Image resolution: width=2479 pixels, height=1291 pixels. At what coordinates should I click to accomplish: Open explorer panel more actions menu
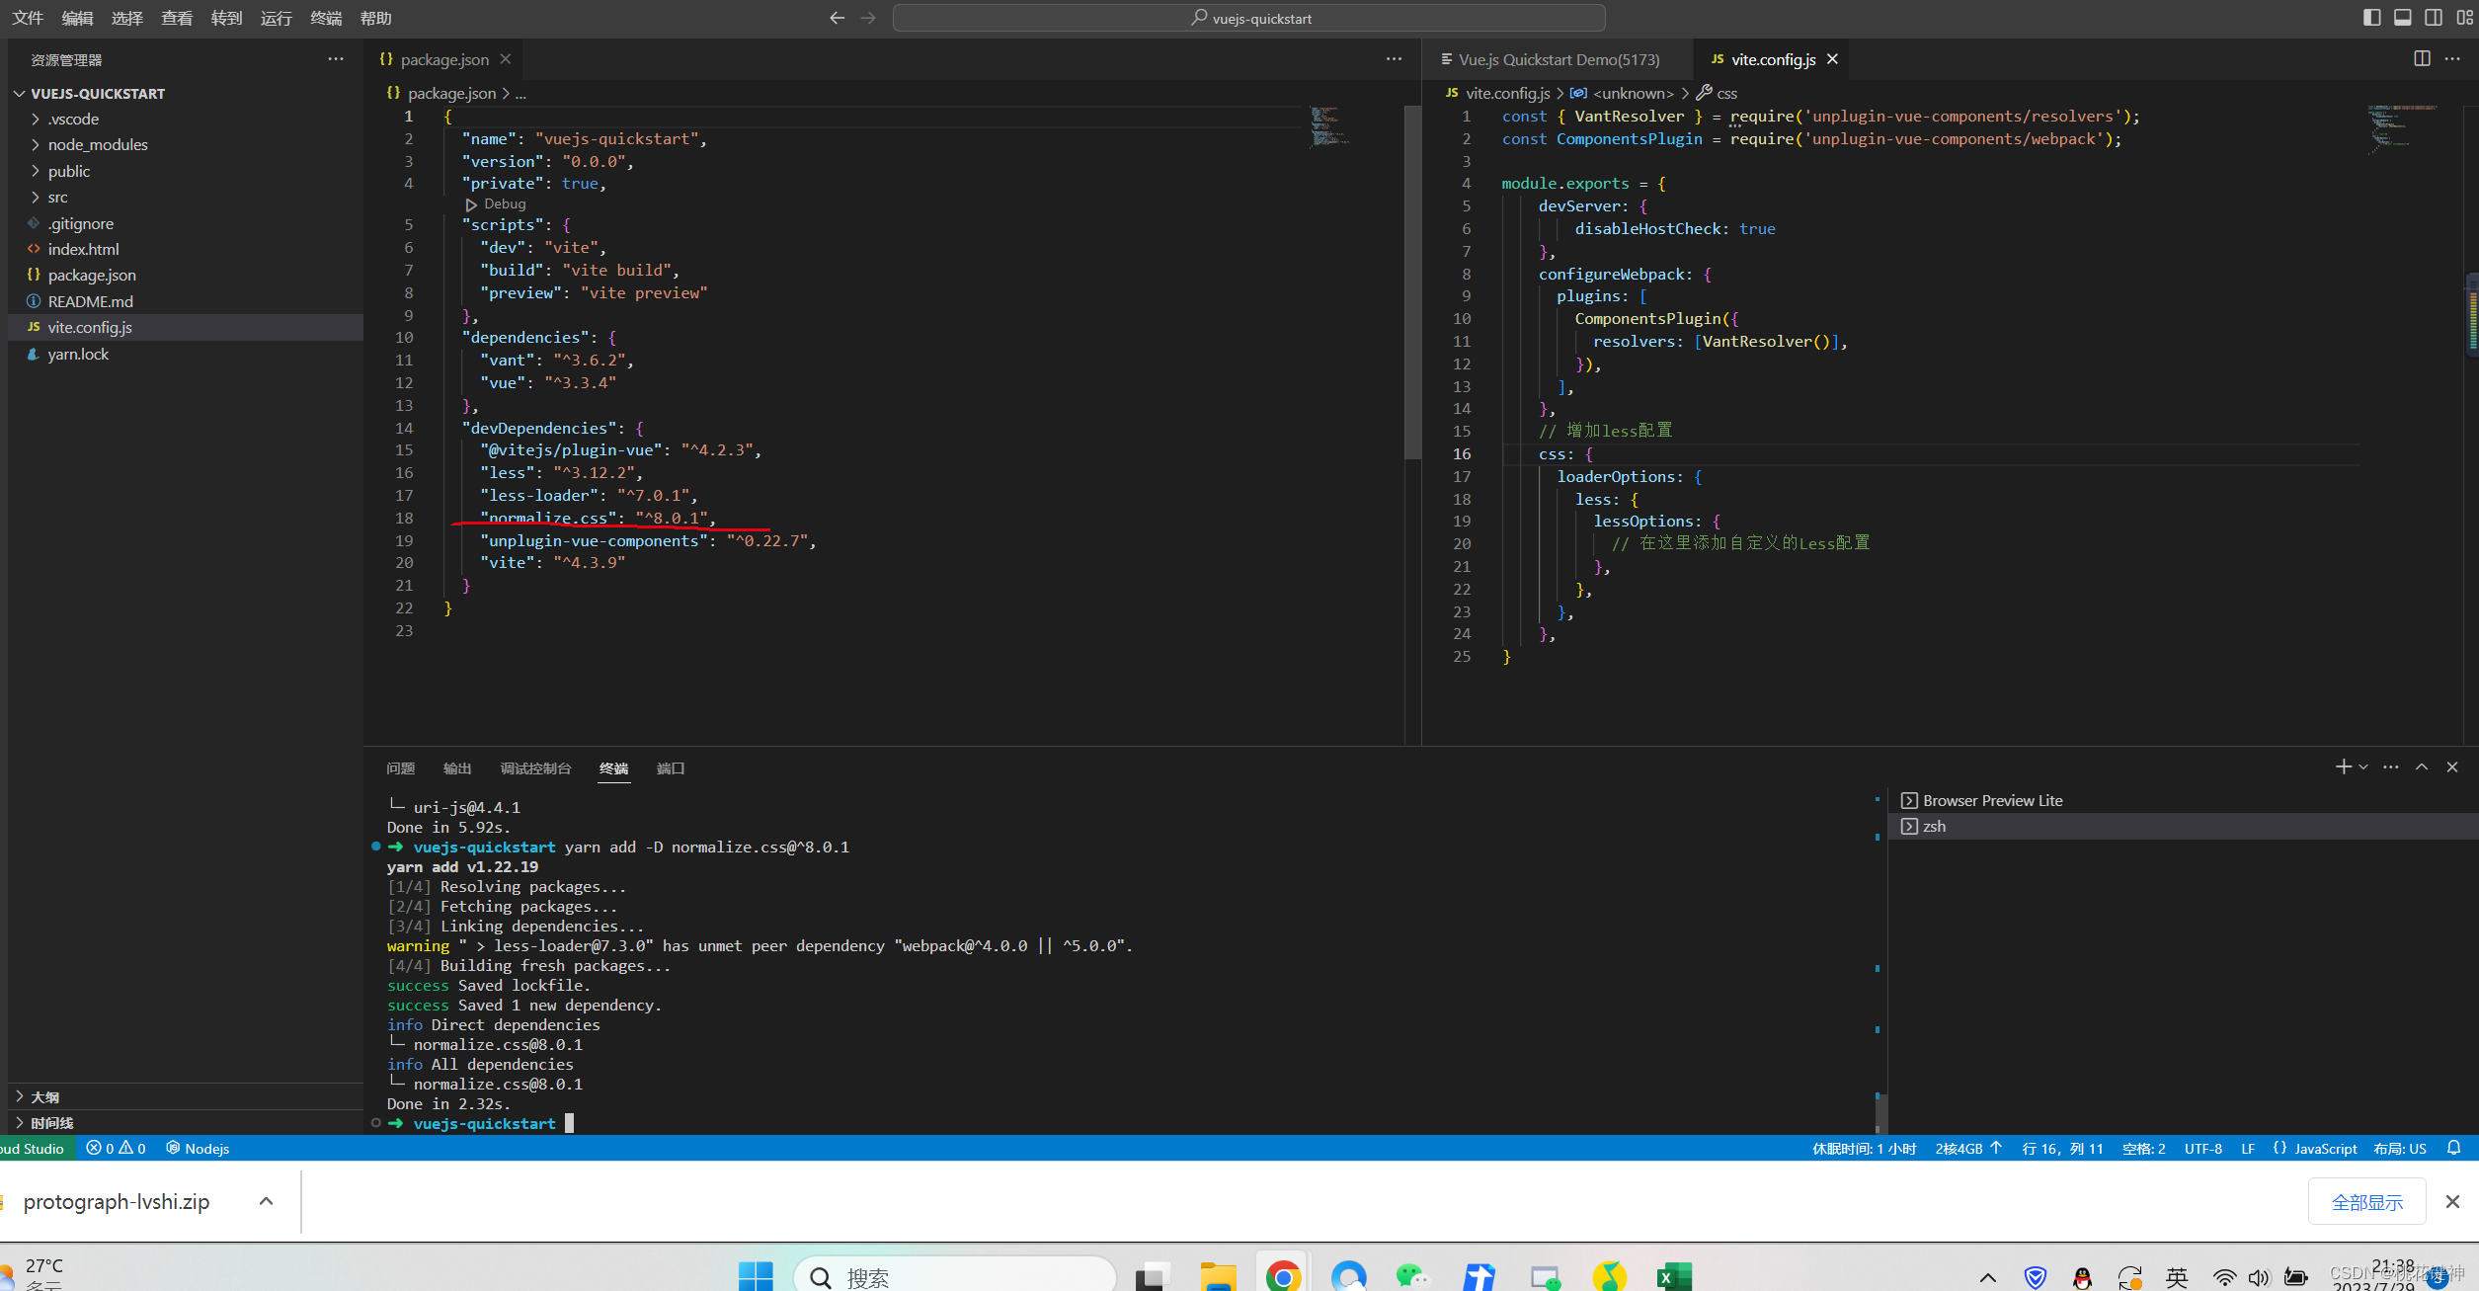coord(336,59)
